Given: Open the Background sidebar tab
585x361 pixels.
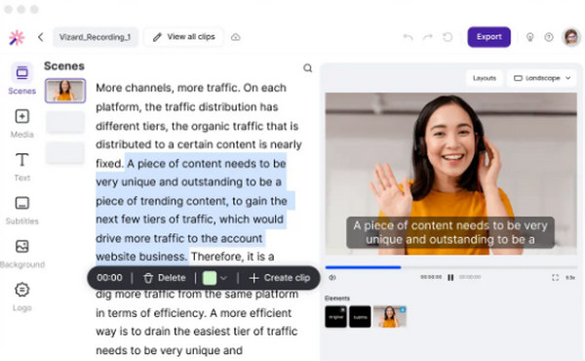Looking at the screenshot, I should (x=22, y=254).
